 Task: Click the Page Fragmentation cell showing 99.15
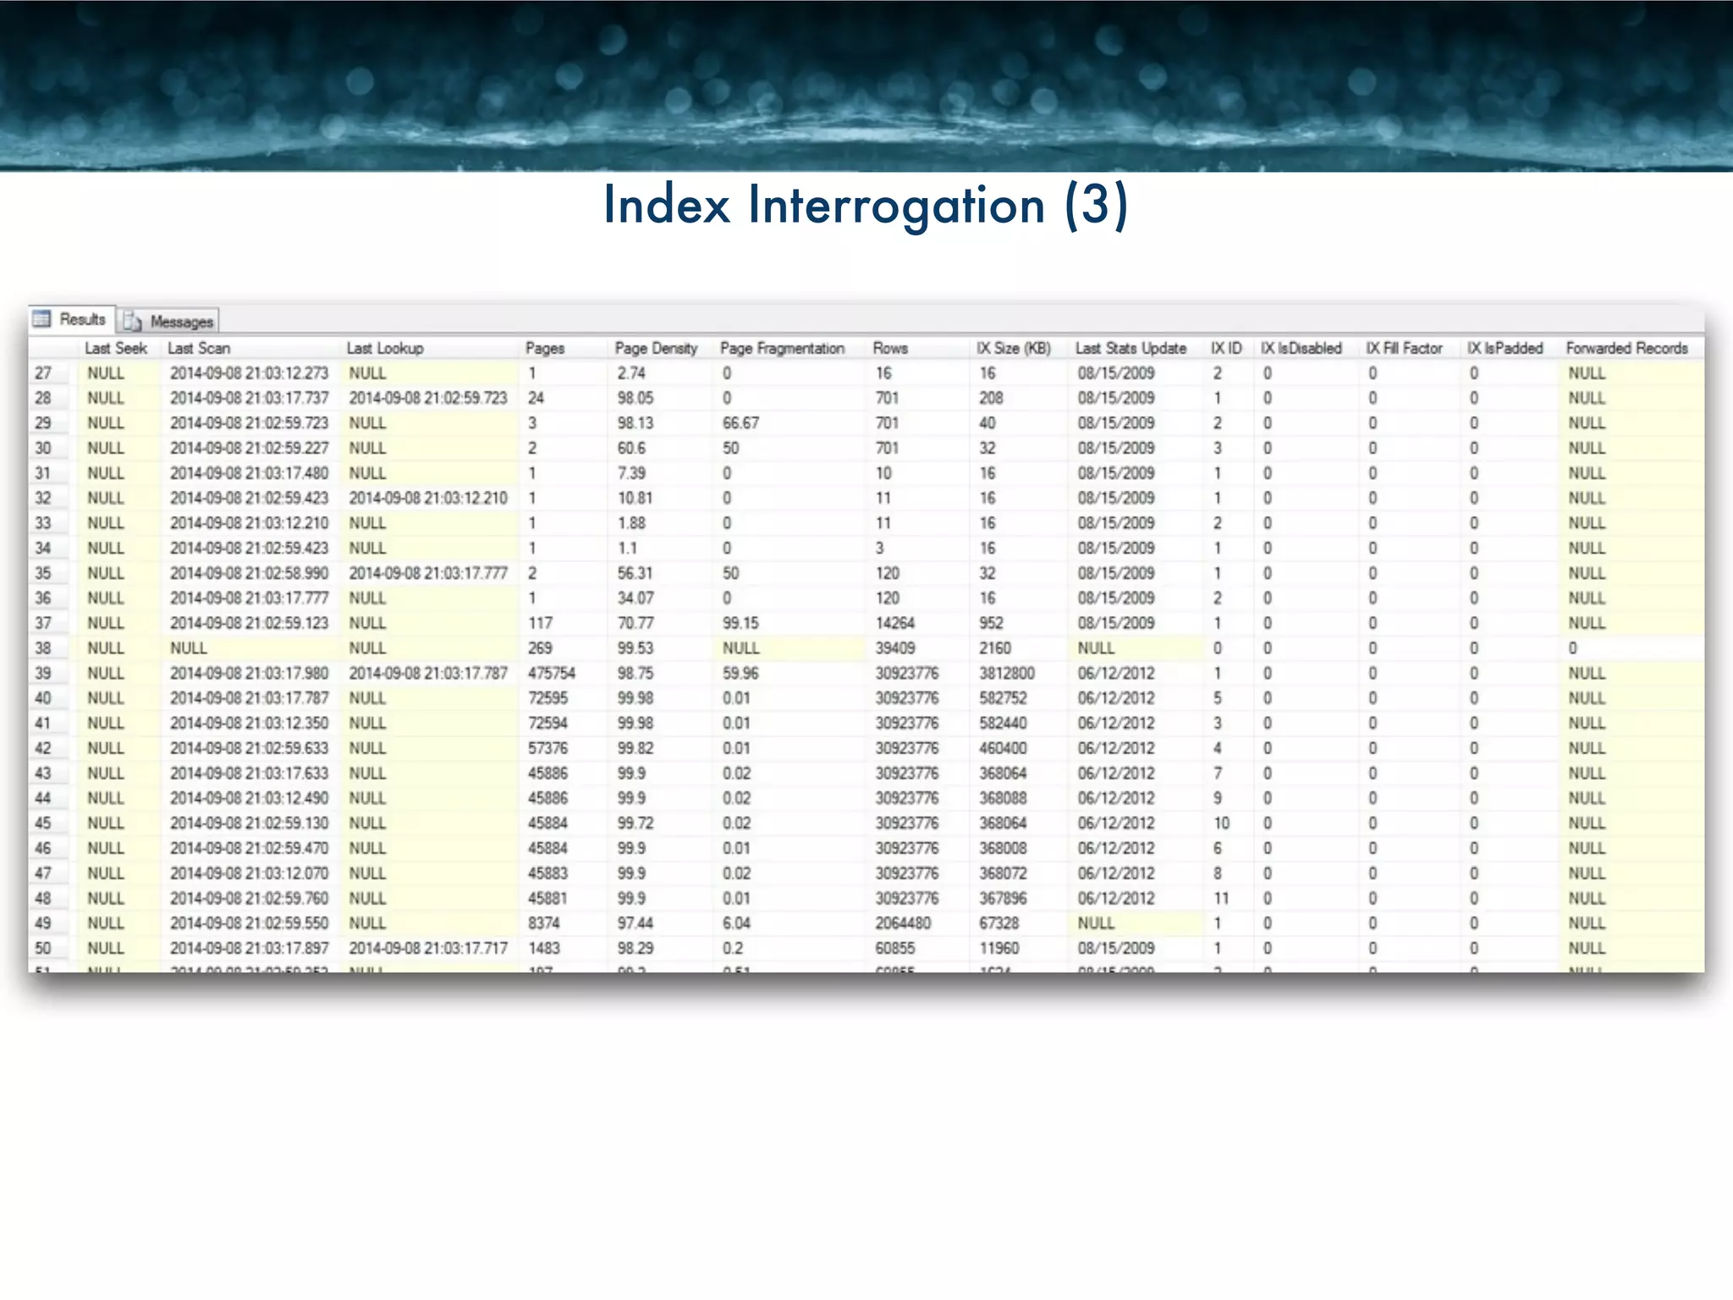click(x=740, y=623)
